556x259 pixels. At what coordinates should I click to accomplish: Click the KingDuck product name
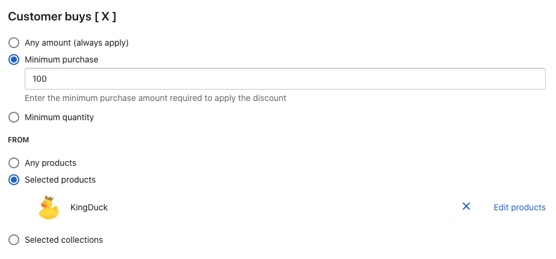tap(89, 207)
